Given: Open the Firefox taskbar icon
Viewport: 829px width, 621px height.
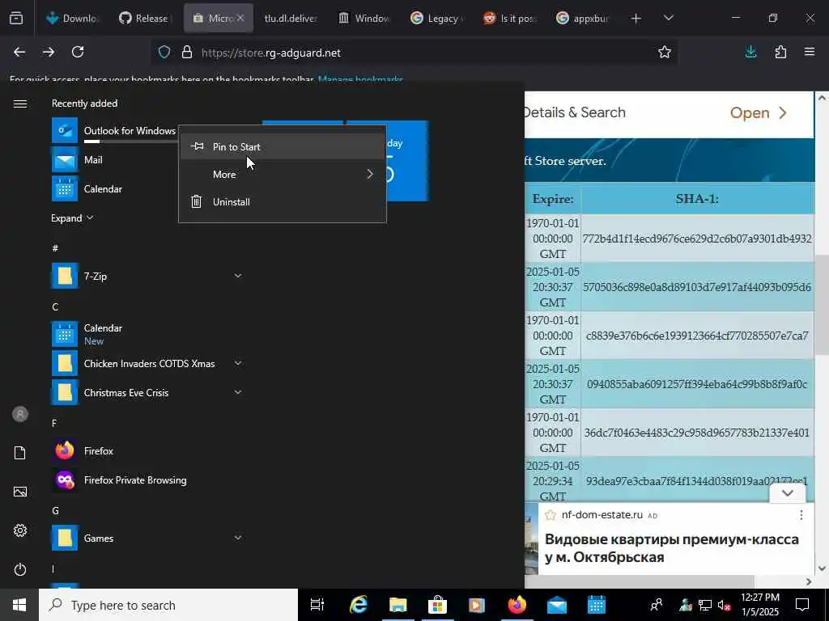Looking at the screenshot, I should tap(517, 605).
